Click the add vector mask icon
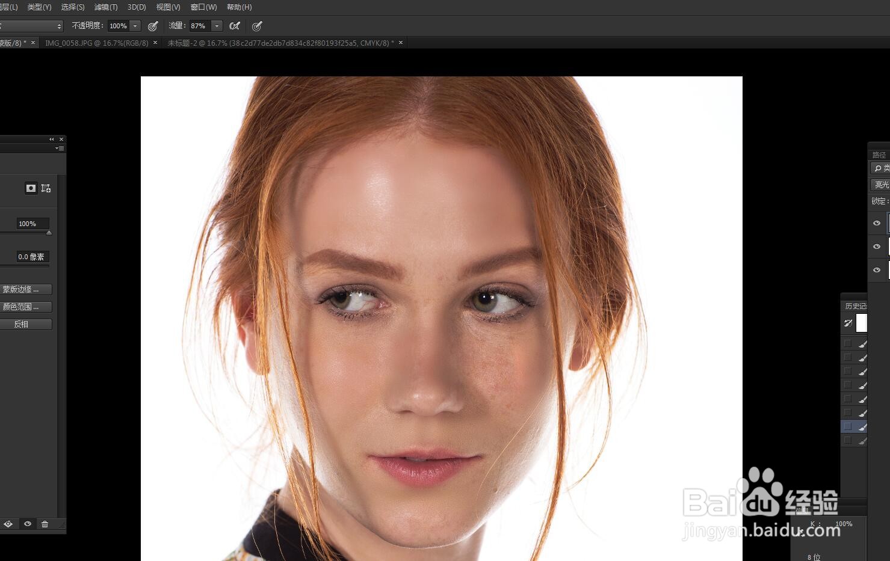 46,188
